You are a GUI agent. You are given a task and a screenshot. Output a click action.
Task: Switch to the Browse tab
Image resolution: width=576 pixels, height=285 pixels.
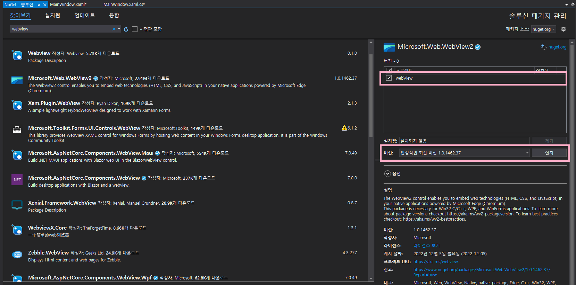(20, 15)
